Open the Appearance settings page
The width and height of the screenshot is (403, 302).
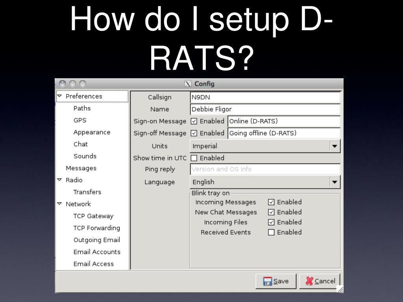pos(92,132)
